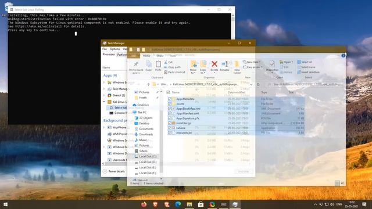The image size is (372, 209).
Task: Open the Easy access dropdown in ribbon
Action: click(x=253, y=67)
